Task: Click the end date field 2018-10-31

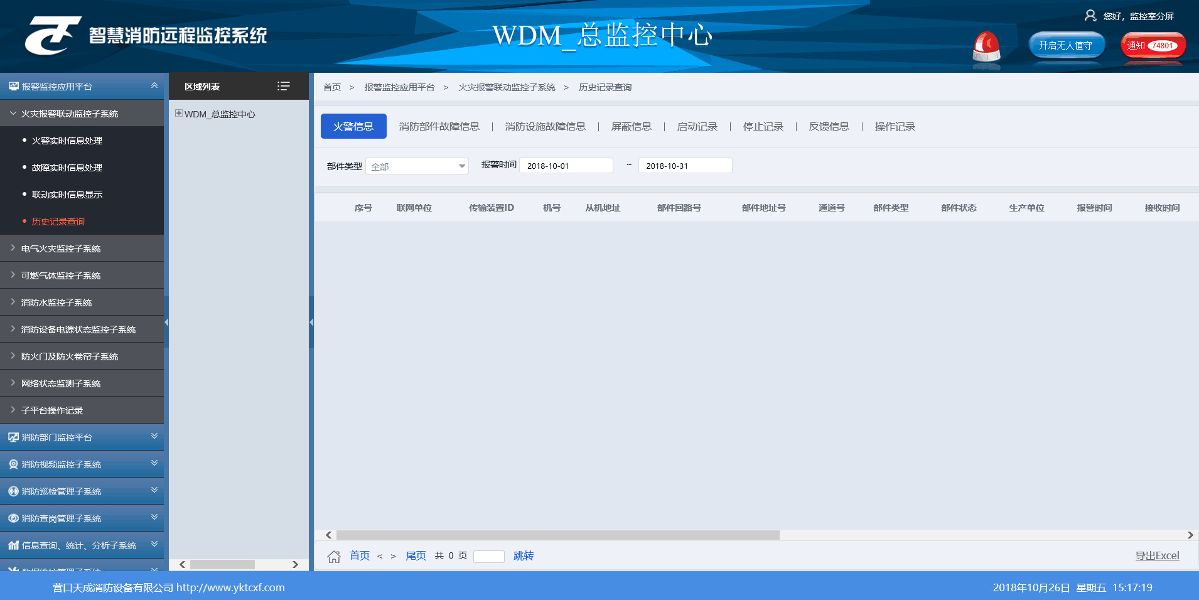Action: tap(685, 166)
